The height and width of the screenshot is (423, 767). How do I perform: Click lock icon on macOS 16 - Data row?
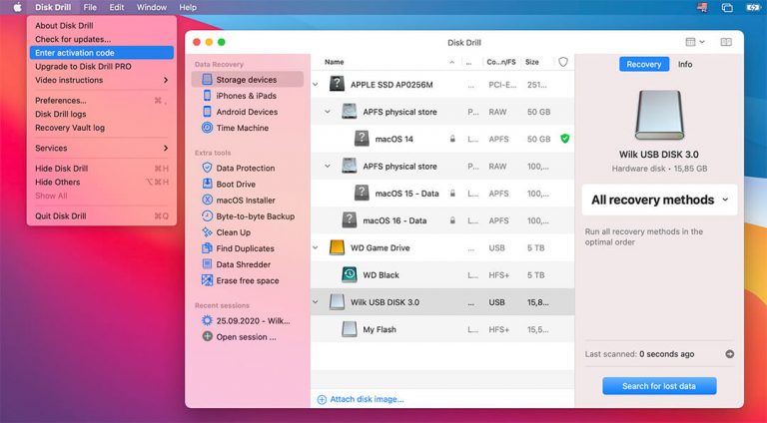[452, 220]
